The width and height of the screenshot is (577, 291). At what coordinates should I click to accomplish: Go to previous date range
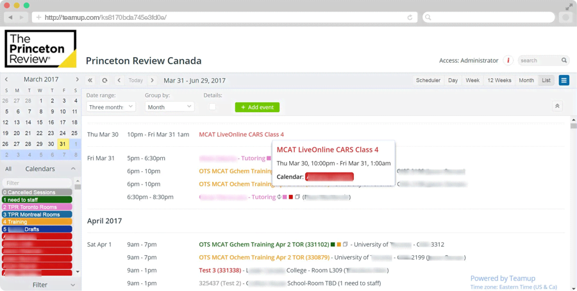(119, 80)
